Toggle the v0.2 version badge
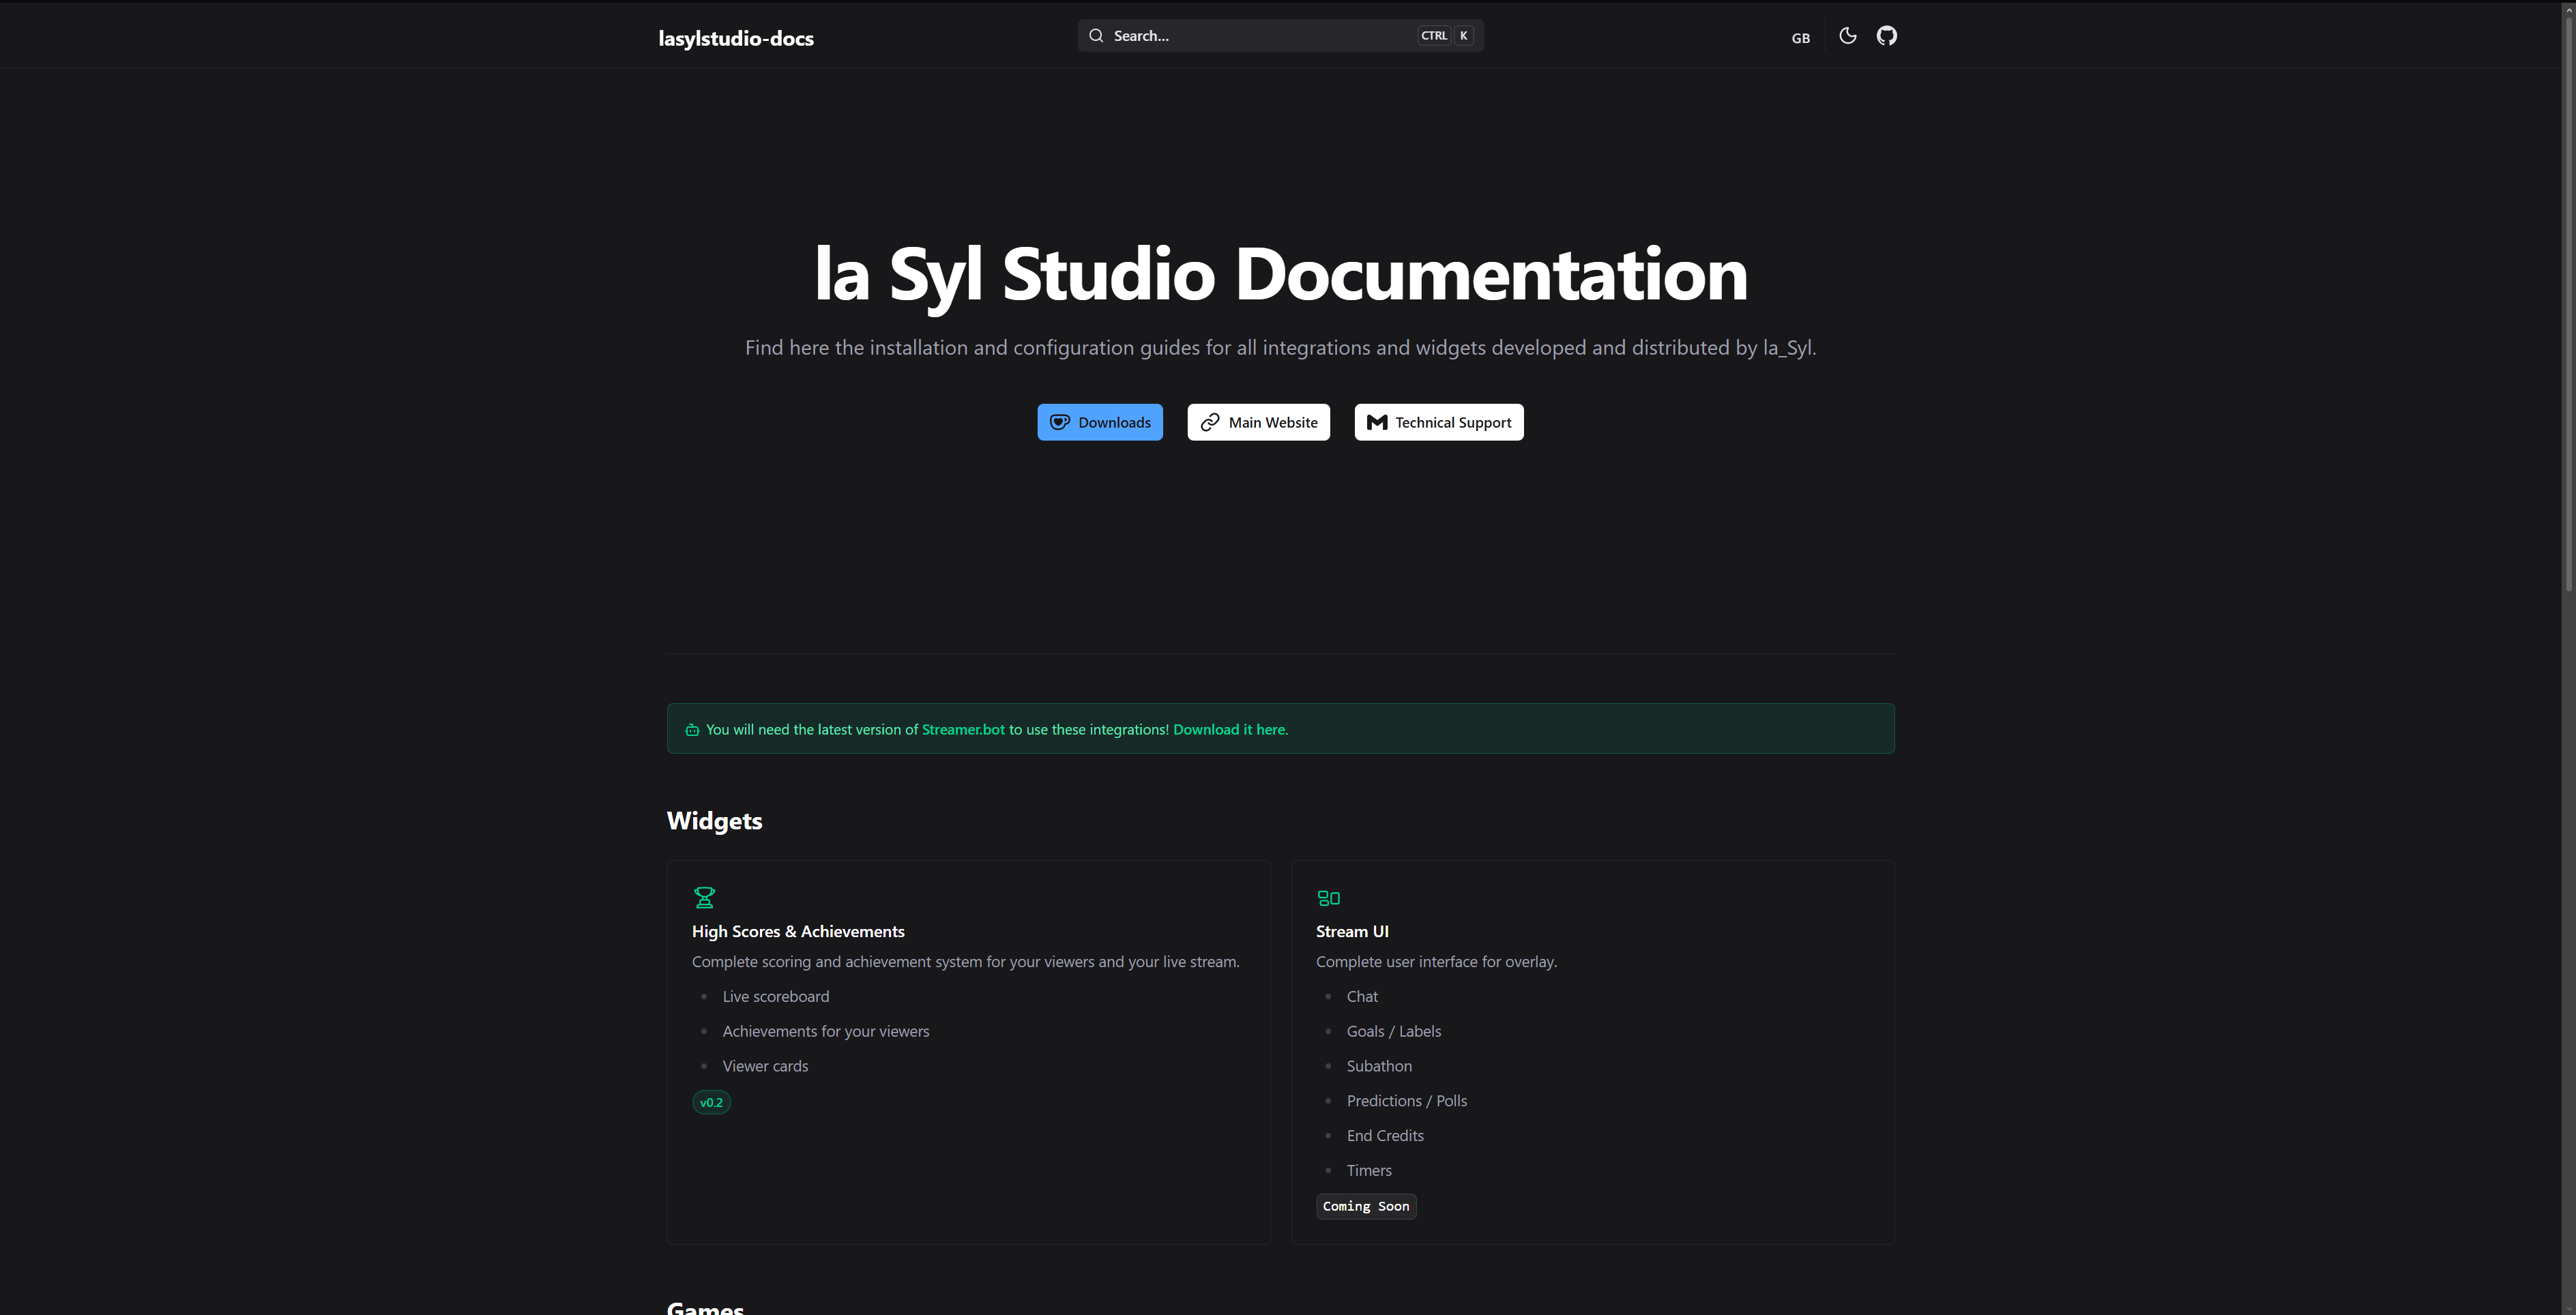Screen dimensions: 2576x1315 (711, 1101)
